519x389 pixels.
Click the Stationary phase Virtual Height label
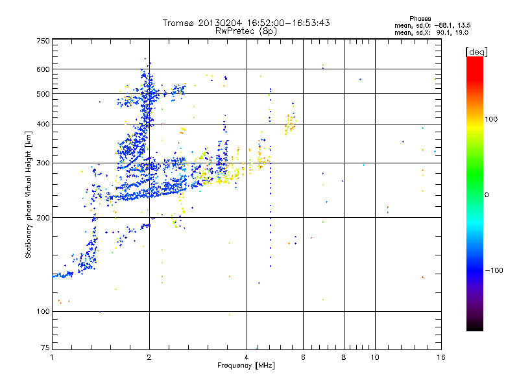point(29,194)
